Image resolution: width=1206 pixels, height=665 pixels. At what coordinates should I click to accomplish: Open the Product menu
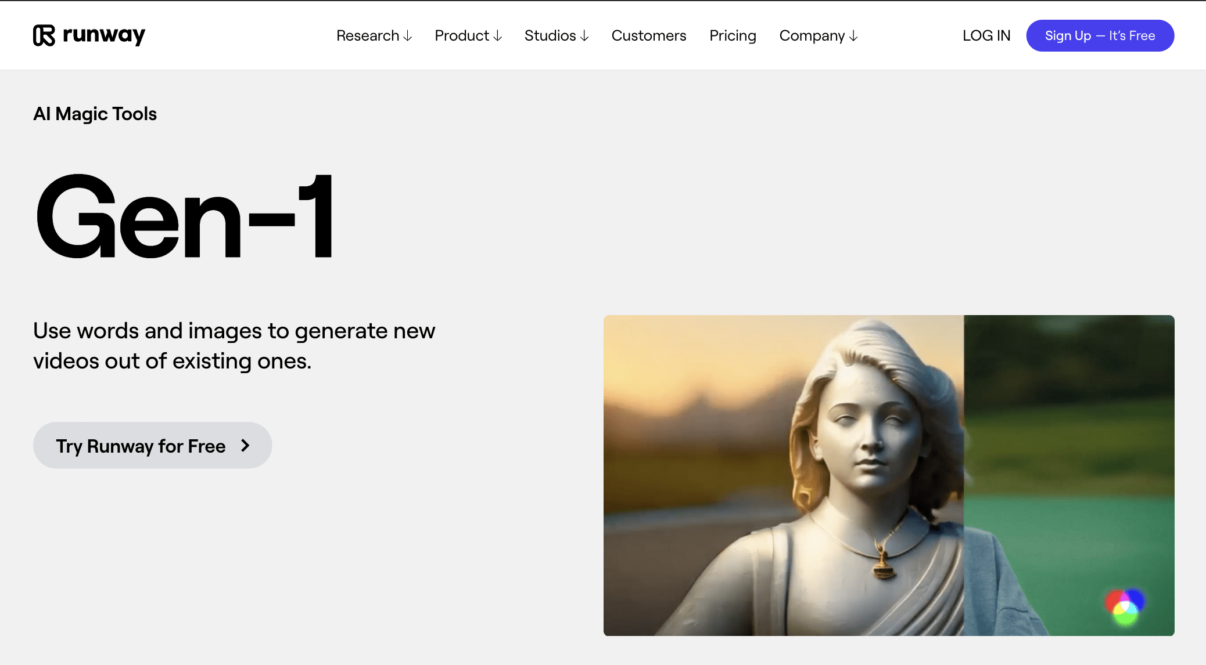tap(468, 36)
